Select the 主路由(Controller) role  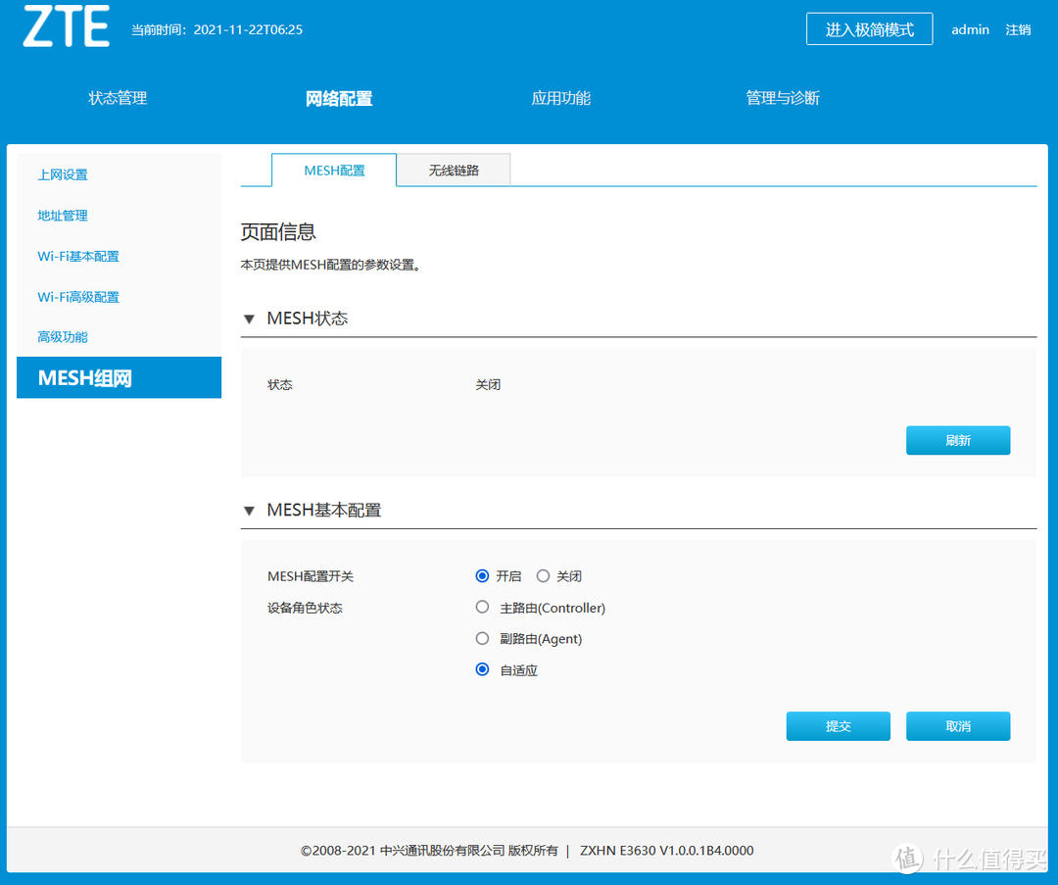[x=482, y=607]
